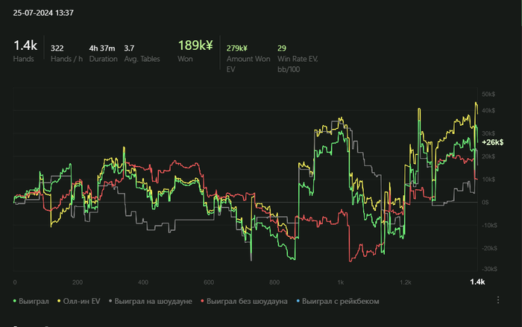This screenshot has width=522, height=327.
Task: Click the 400 hands x-axis tick
Action: 143,282
